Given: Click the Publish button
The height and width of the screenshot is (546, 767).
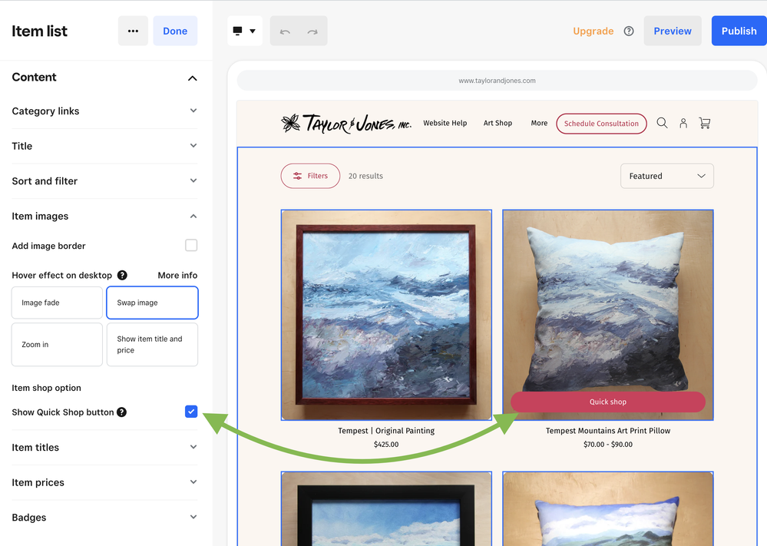Looking at the screenshot, I should pos(739,31).
